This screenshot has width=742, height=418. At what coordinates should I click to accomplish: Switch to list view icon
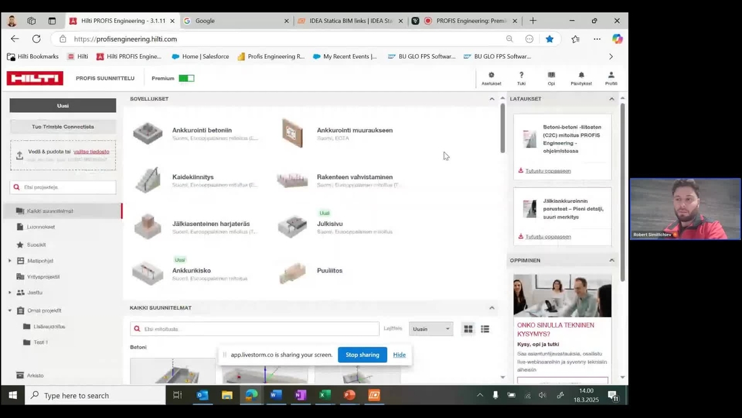coord(485,329)
